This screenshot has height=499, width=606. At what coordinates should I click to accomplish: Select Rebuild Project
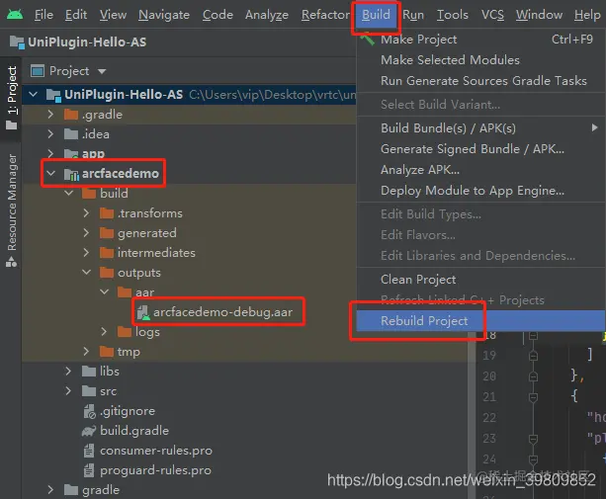pos(480,320)
